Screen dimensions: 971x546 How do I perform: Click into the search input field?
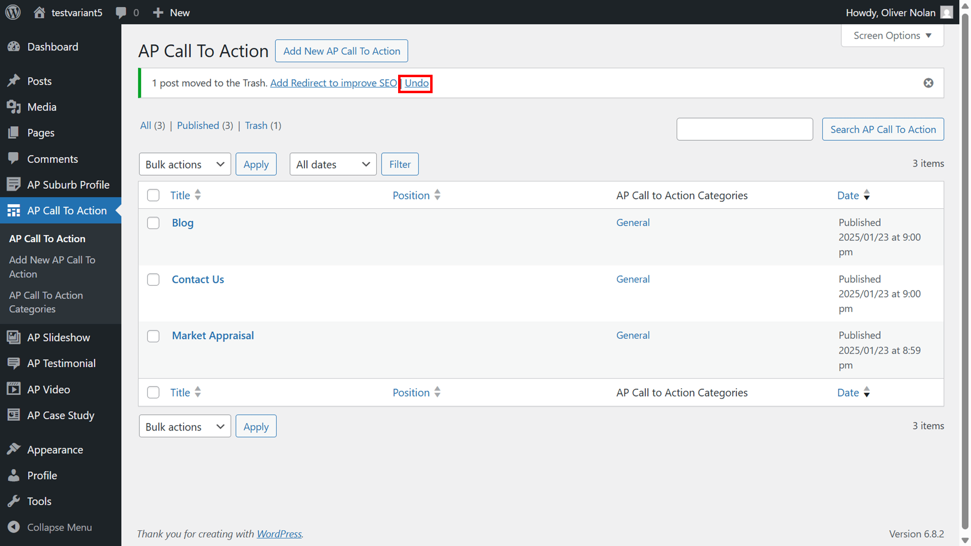click(x=745, y=129)
